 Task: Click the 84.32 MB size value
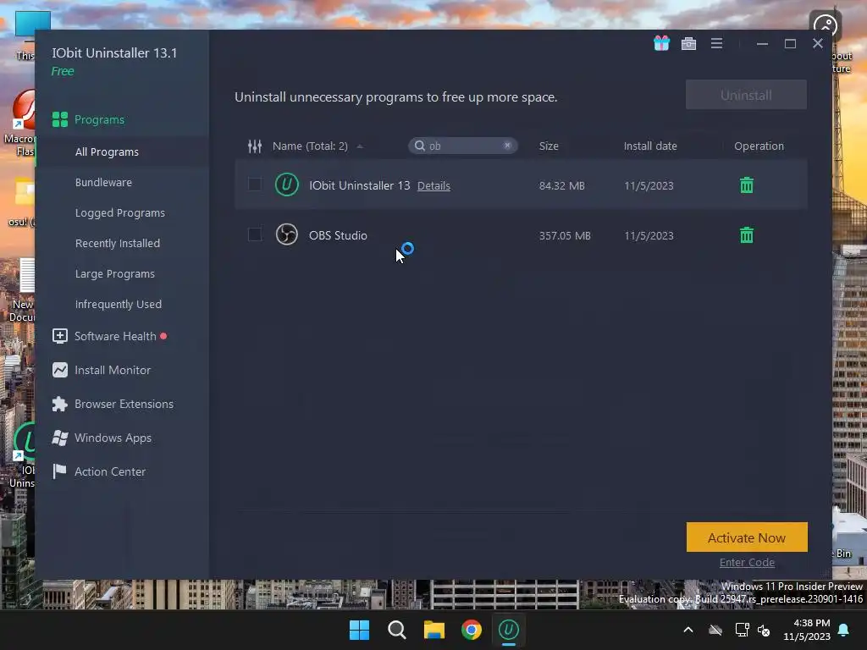click(x=562, y=185)
